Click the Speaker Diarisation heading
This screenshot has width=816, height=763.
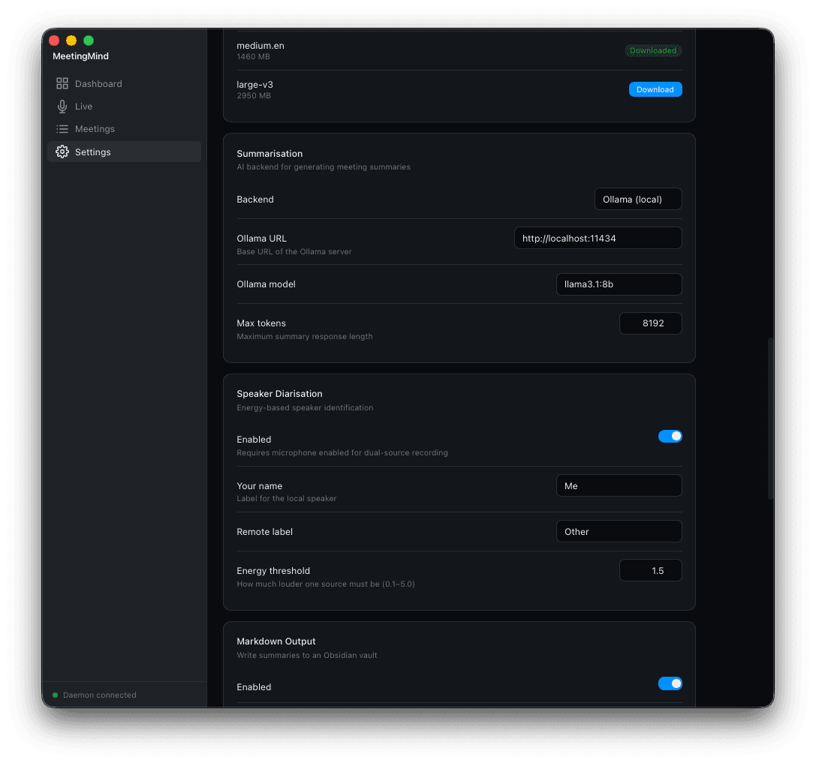pos(279,394)
